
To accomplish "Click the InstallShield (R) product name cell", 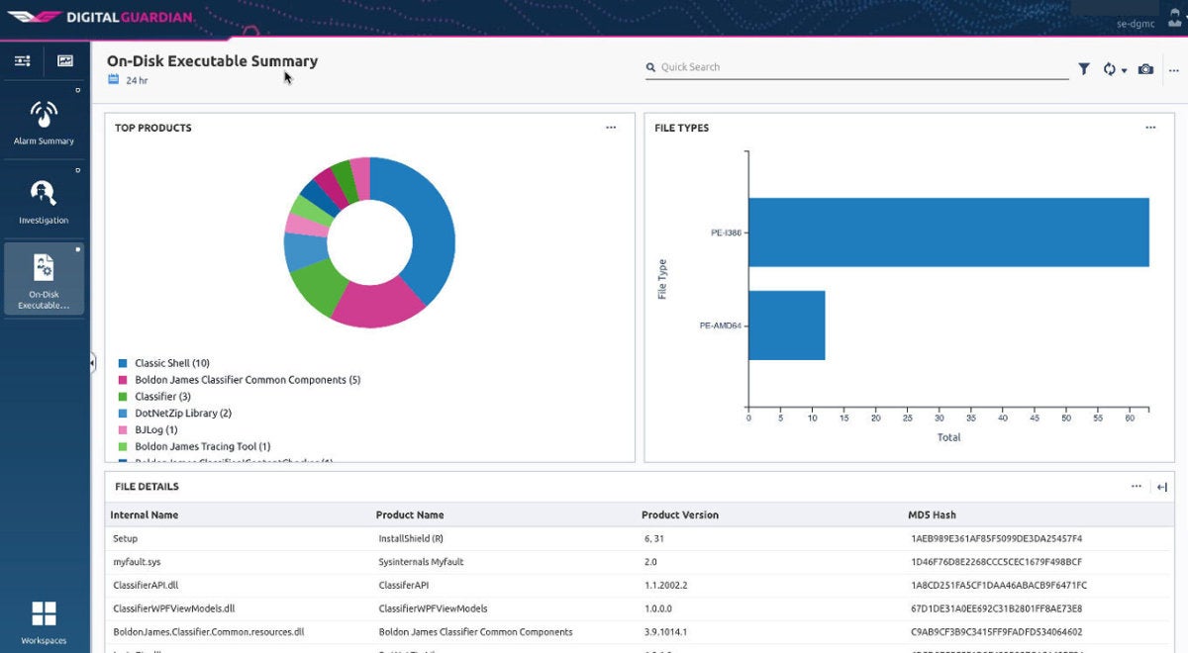I will click(411, 538).
